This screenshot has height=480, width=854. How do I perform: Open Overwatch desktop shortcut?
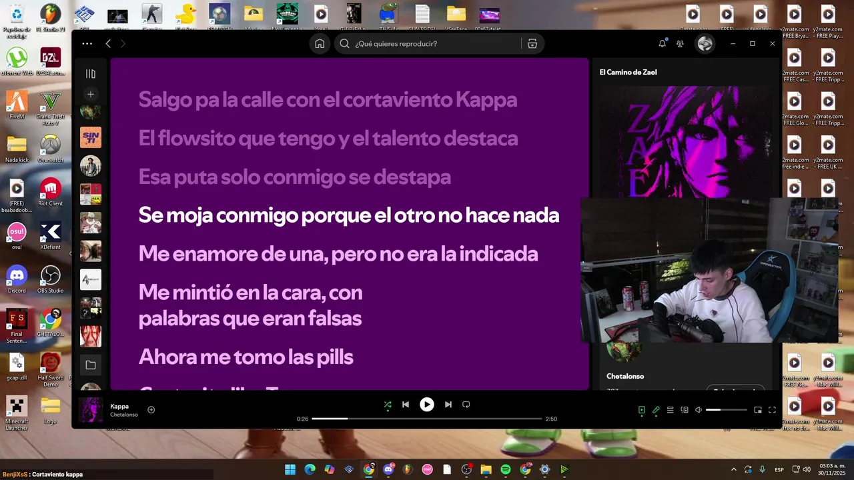pos(51,149)
